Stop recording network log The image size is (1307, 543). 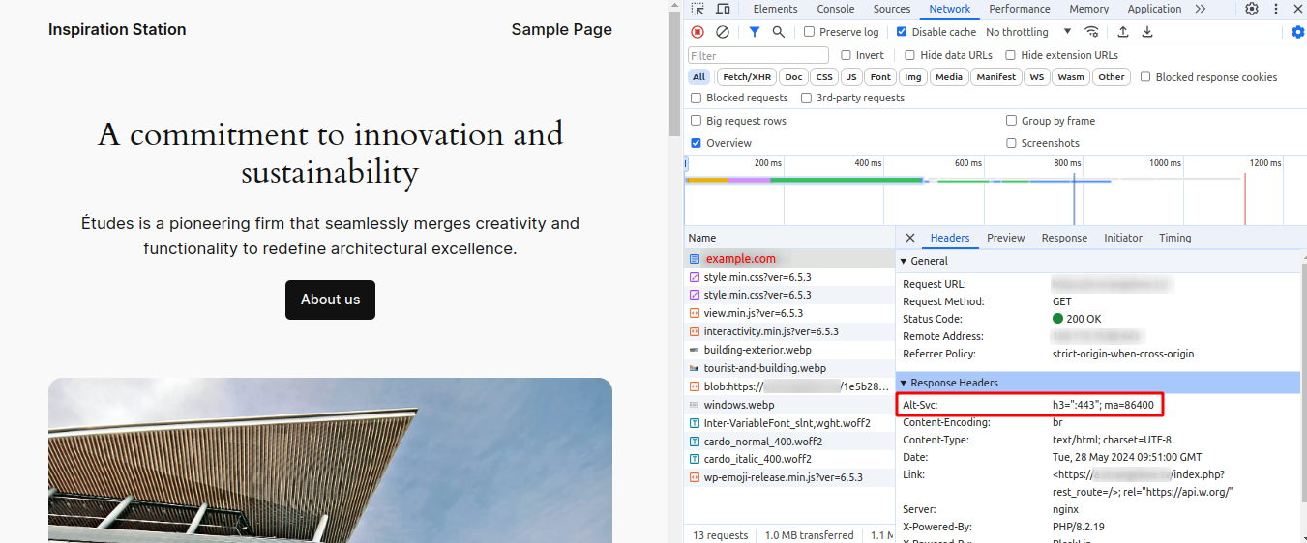(x=698, y=32)
